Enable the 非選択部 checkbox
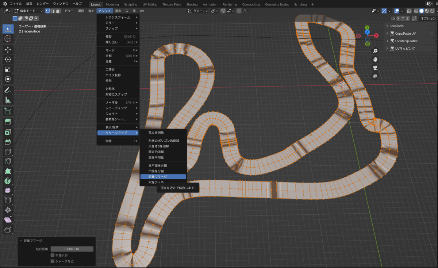 pos(53,255)
